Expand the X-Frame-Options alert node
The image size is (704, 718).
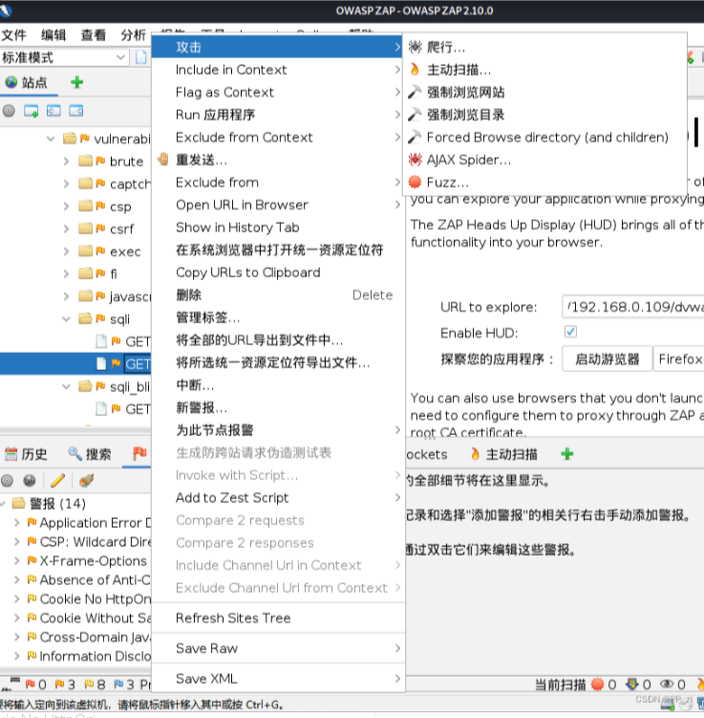tap(17, 560)
